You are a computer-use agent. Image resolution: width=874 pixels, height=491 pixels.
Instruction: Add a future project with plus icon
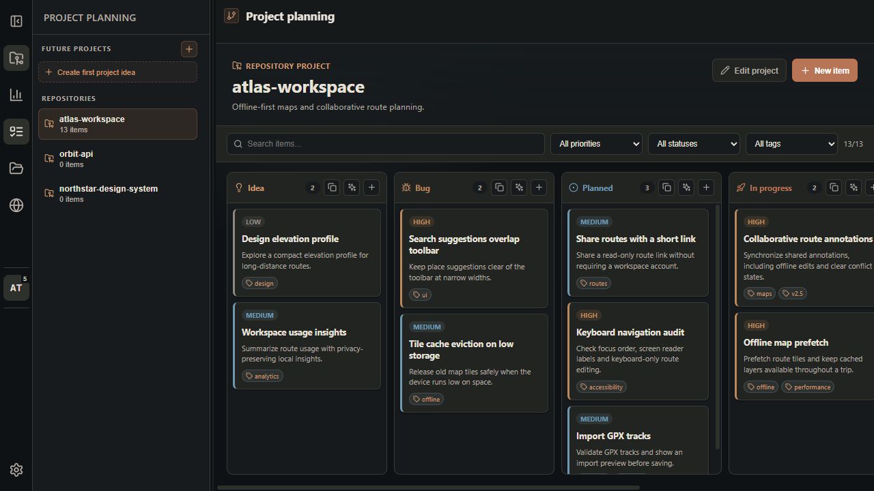click(x=189, y=48)
